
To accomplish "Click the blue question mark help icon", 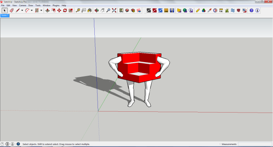I will 251,10.
